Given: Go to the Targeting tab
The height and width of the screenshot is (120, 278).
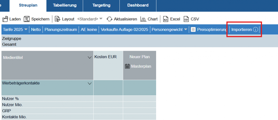Looking at the screenshot, I should (x=101, y=5).
